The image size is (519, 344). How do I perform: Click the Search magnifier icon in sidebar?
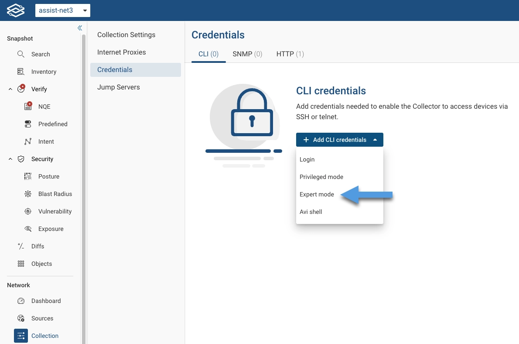[20, 54]
